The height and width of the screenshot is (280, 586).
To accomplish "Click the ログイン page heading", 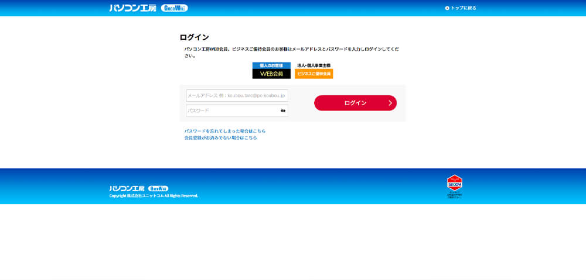I will [195, 37].
